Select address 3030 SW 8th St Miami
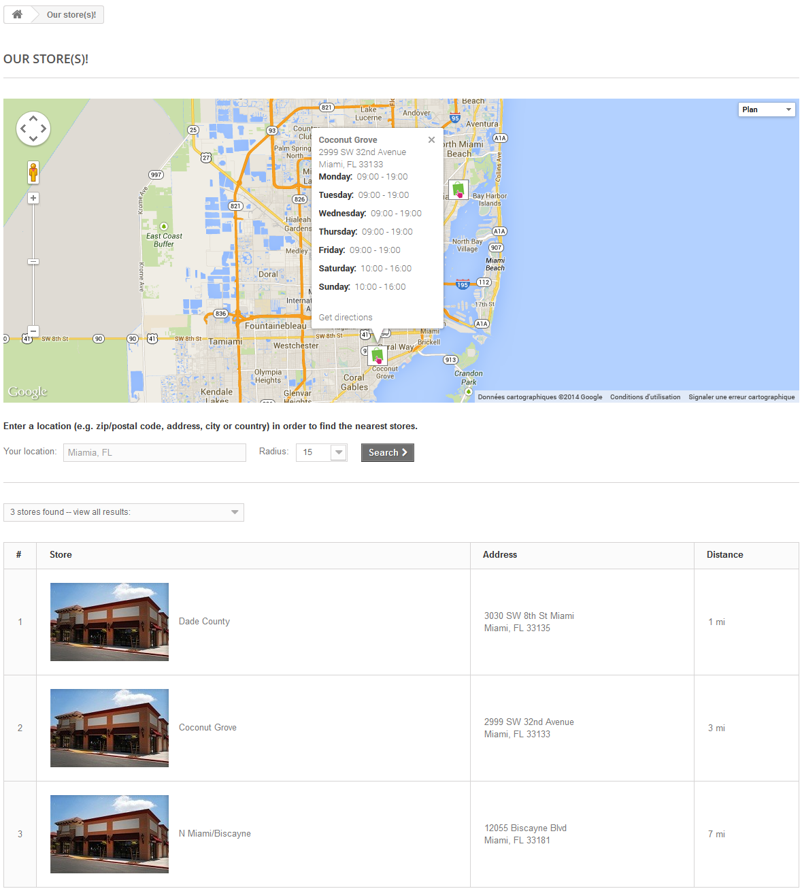Image resolution: width=802 pixels, height=891 pixels. click(x=529, y=616)
